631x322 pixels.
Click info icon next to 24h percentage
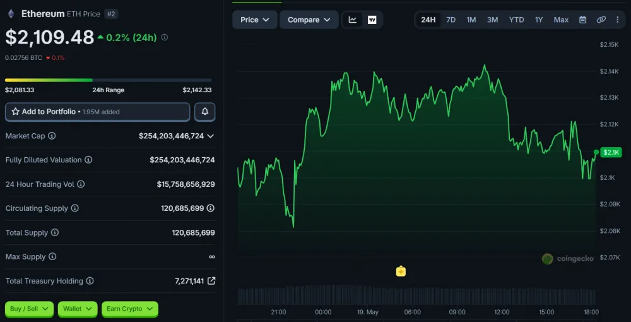point(165,37)
